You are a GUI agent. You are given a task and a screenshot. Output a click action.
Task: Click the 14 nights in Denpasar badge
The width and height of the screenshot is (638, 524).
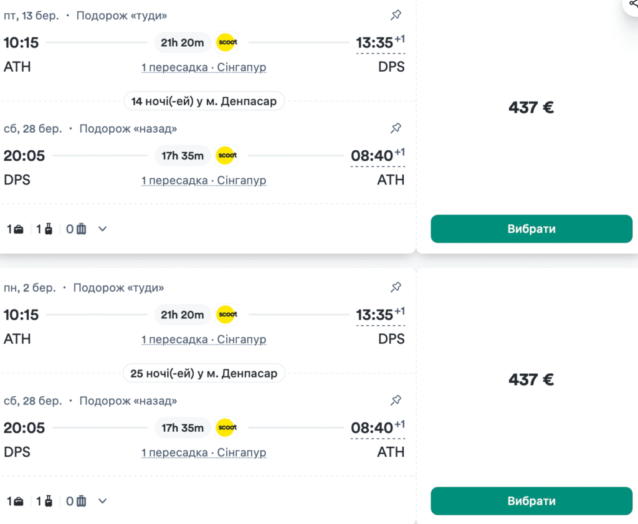click(204, 100)
